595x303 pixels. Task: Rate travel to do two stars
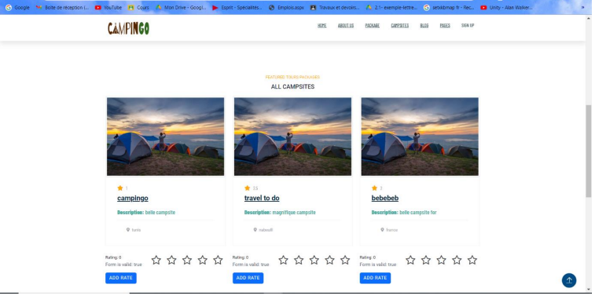pos(299,260)
